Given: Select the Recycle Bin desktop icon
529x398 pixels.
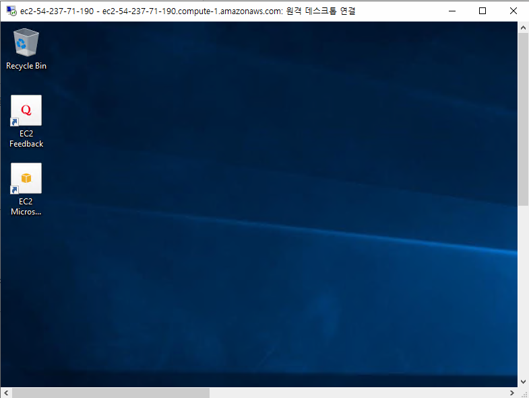Looking at the screenshot, I should point(26,42).
